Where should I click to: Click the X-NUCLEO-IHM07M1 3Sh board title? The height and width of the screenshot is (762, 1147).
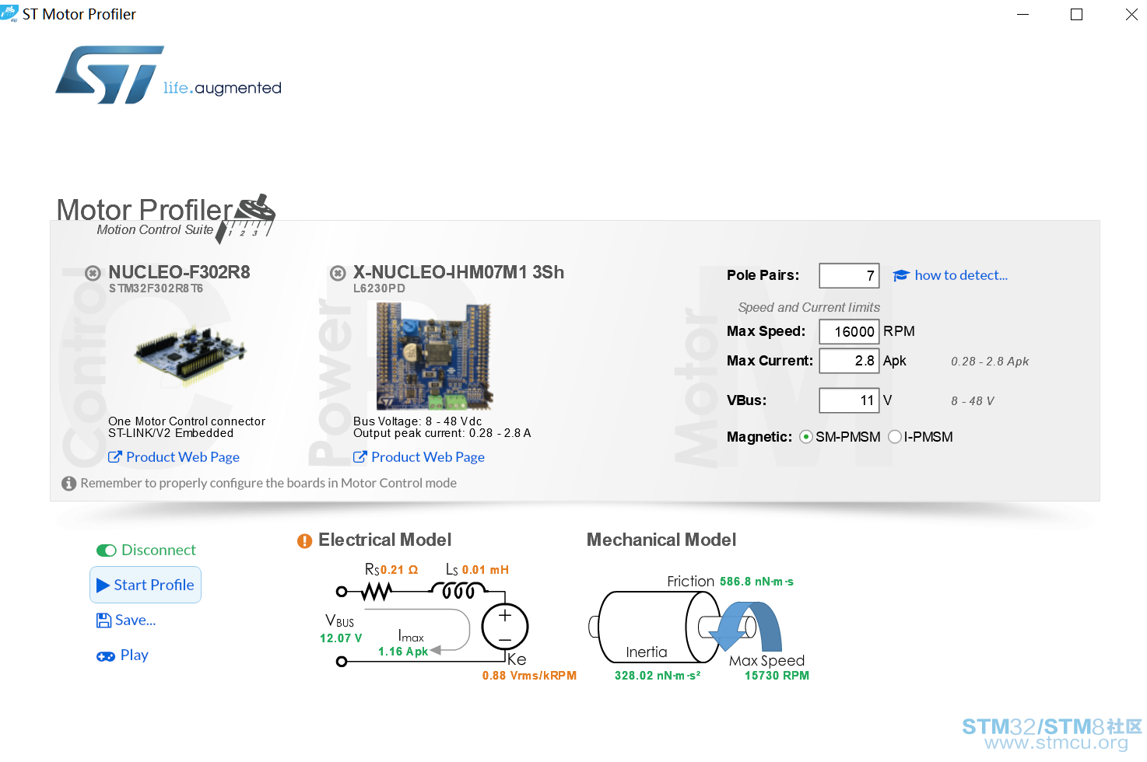[458, 272]
